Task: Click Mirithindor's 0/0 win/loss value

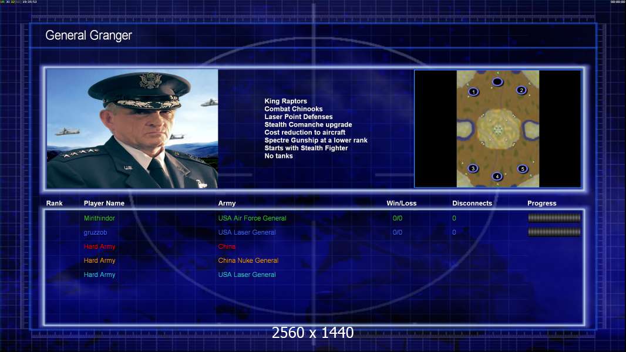Action: pyautogui.click(x=398, y=218)
